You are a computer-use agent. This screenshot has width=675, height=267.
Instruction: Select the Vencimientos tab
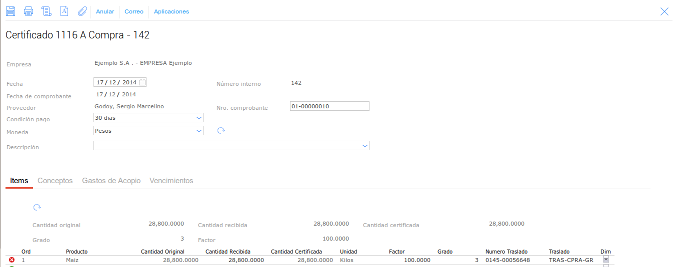(x=171, y=181)
